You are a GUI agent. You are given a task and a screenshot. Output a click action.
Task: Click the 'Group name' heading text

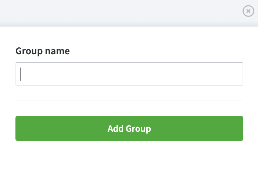tap(43, 51)
